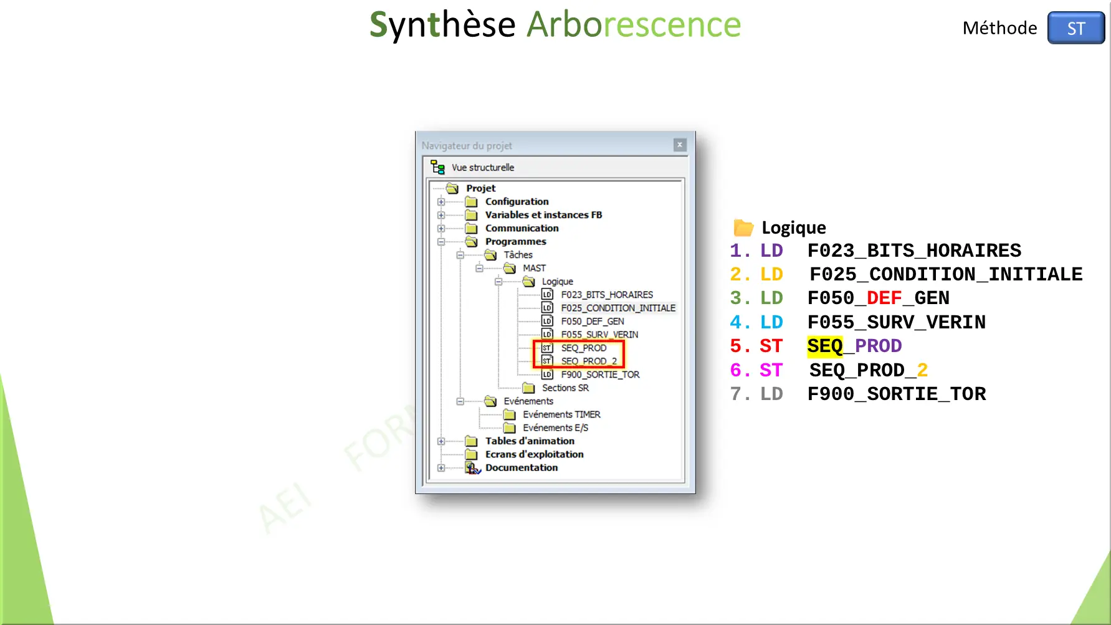Select Ecrans d'exploitation in the tree

click(534, 454)
